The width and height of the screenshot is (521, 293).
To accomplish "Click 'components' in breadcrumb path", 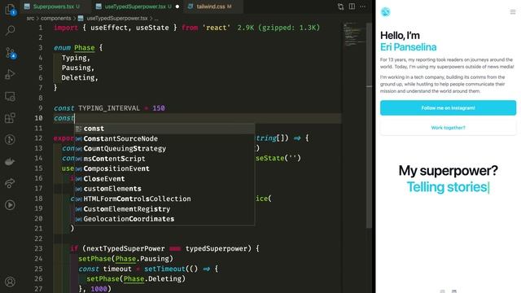I will coord(56,18).
